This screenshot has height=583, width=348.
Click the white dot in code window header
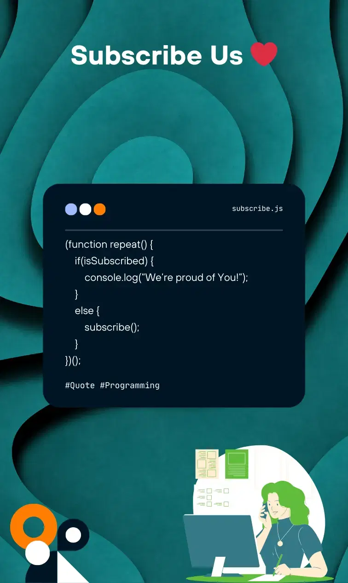click(x=85, y=210)
